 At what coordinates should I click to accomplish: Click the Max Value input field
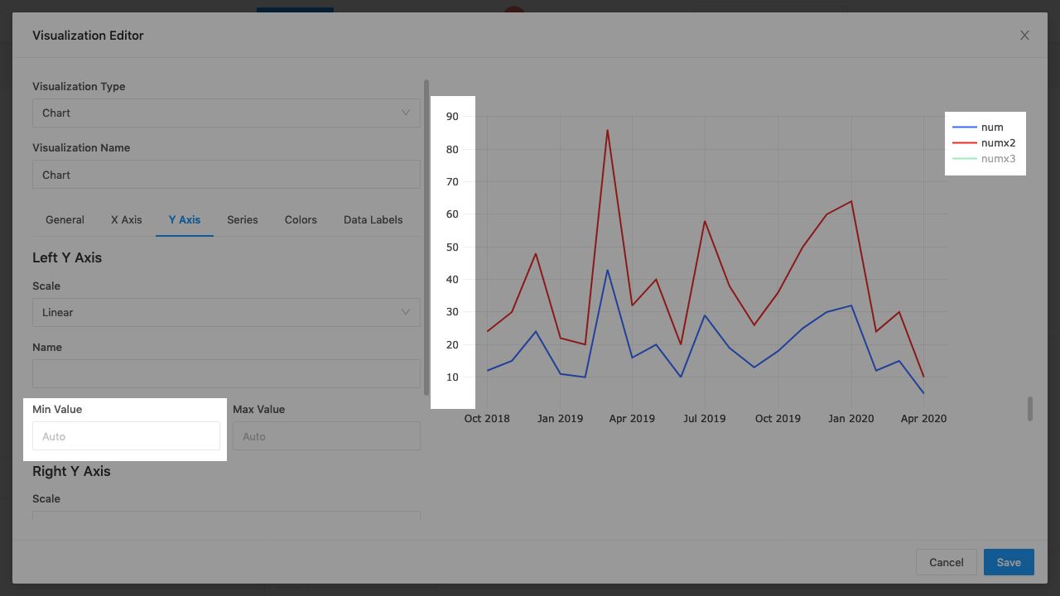point(326,436)
